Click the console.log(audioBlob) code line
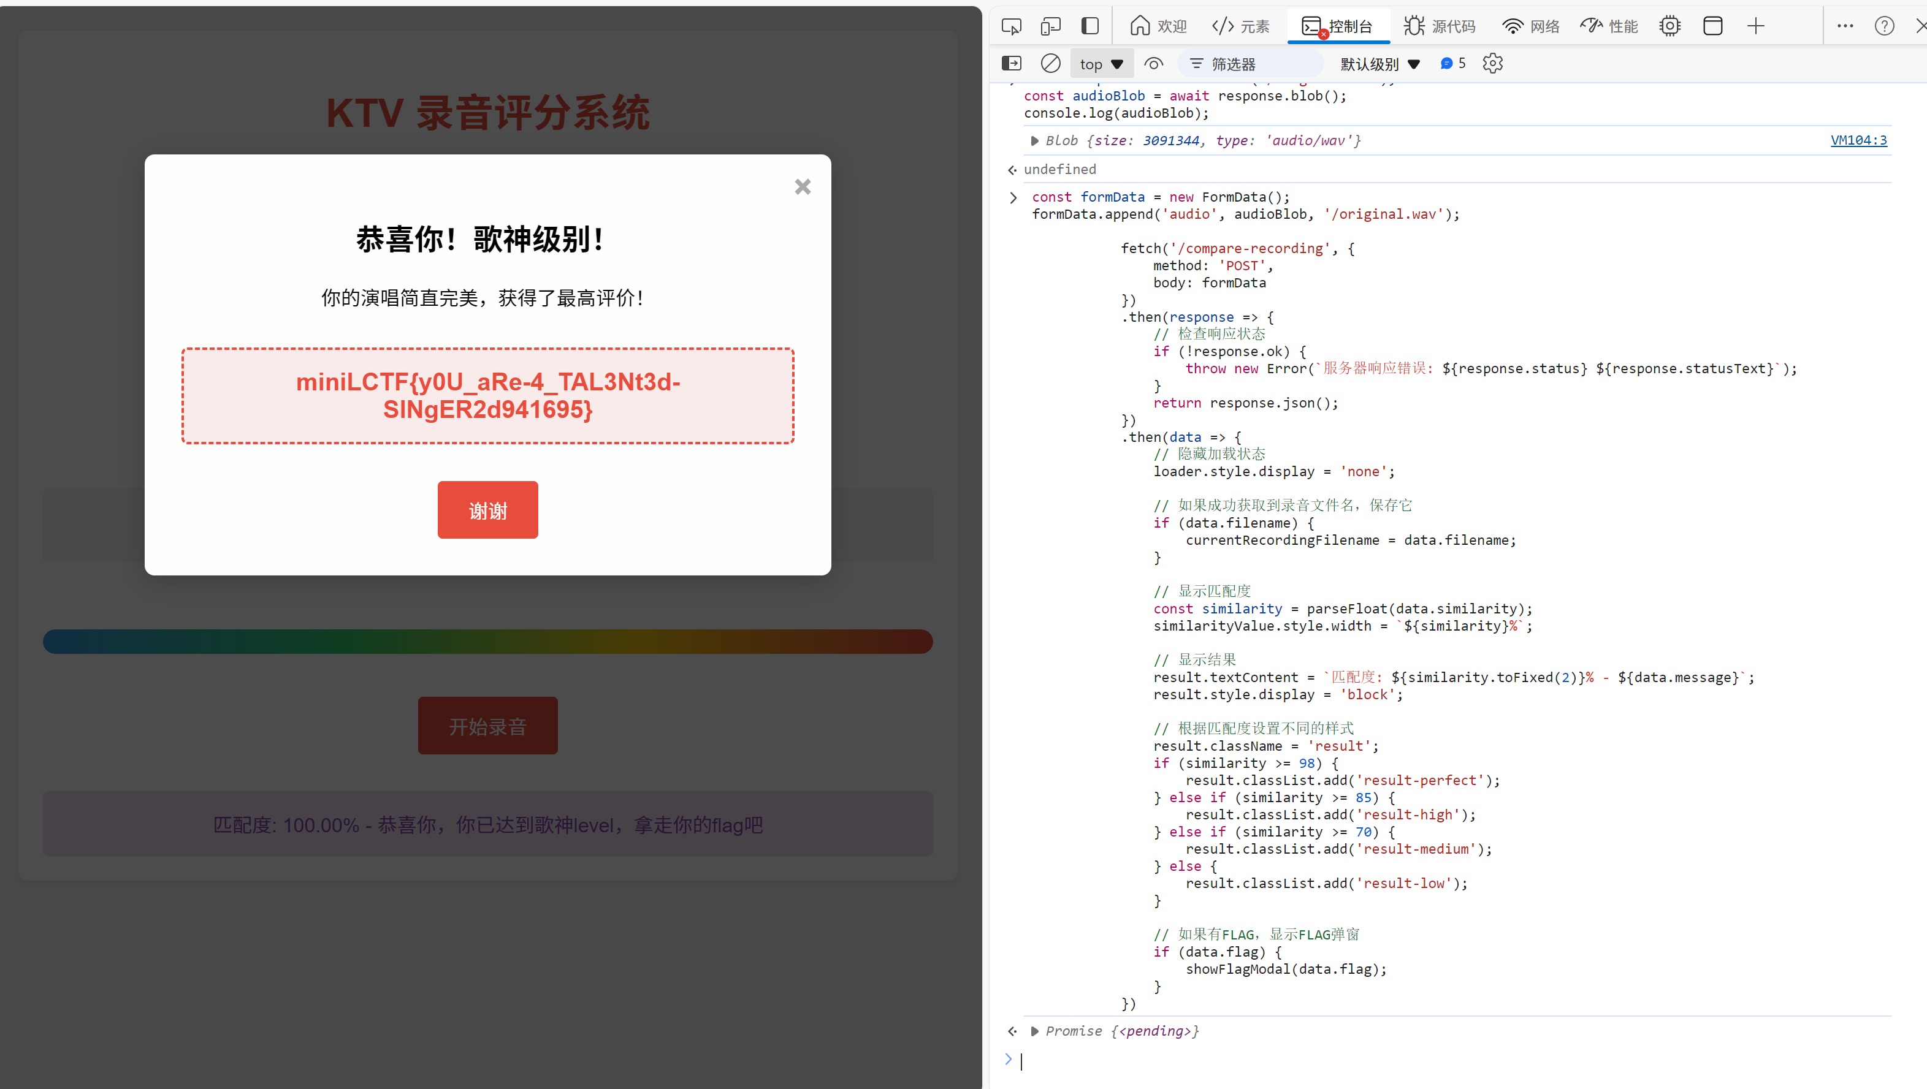The image size is (1927, 1089). 1116,113
